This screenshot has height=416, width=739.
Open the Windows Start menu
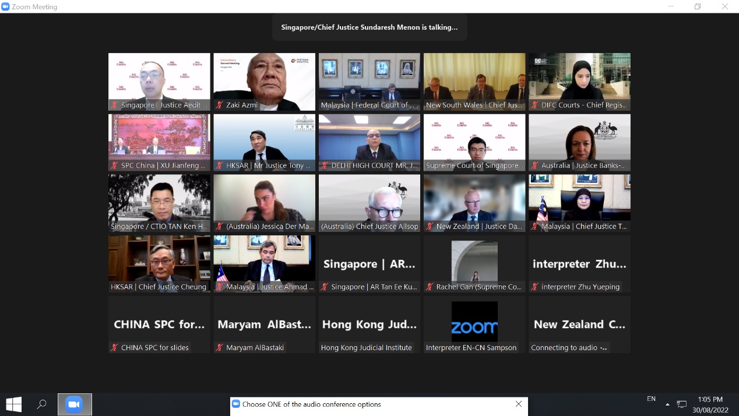click(x=13, y=404)
